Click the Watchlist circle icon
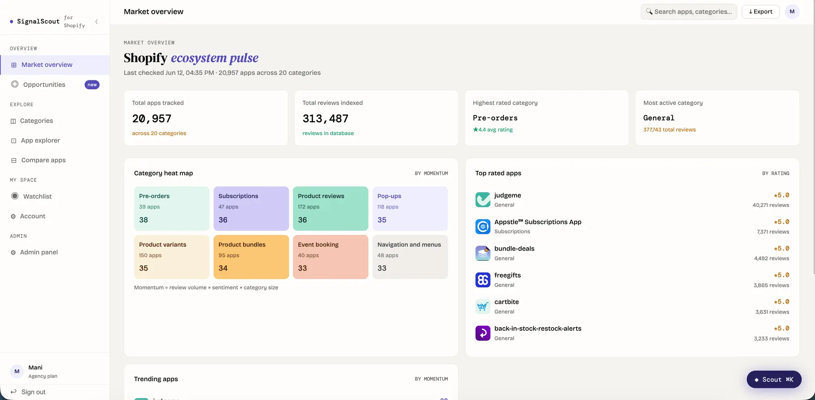Image resolution: width=815 pixels, height=400 pixels. tap(15, 196)
